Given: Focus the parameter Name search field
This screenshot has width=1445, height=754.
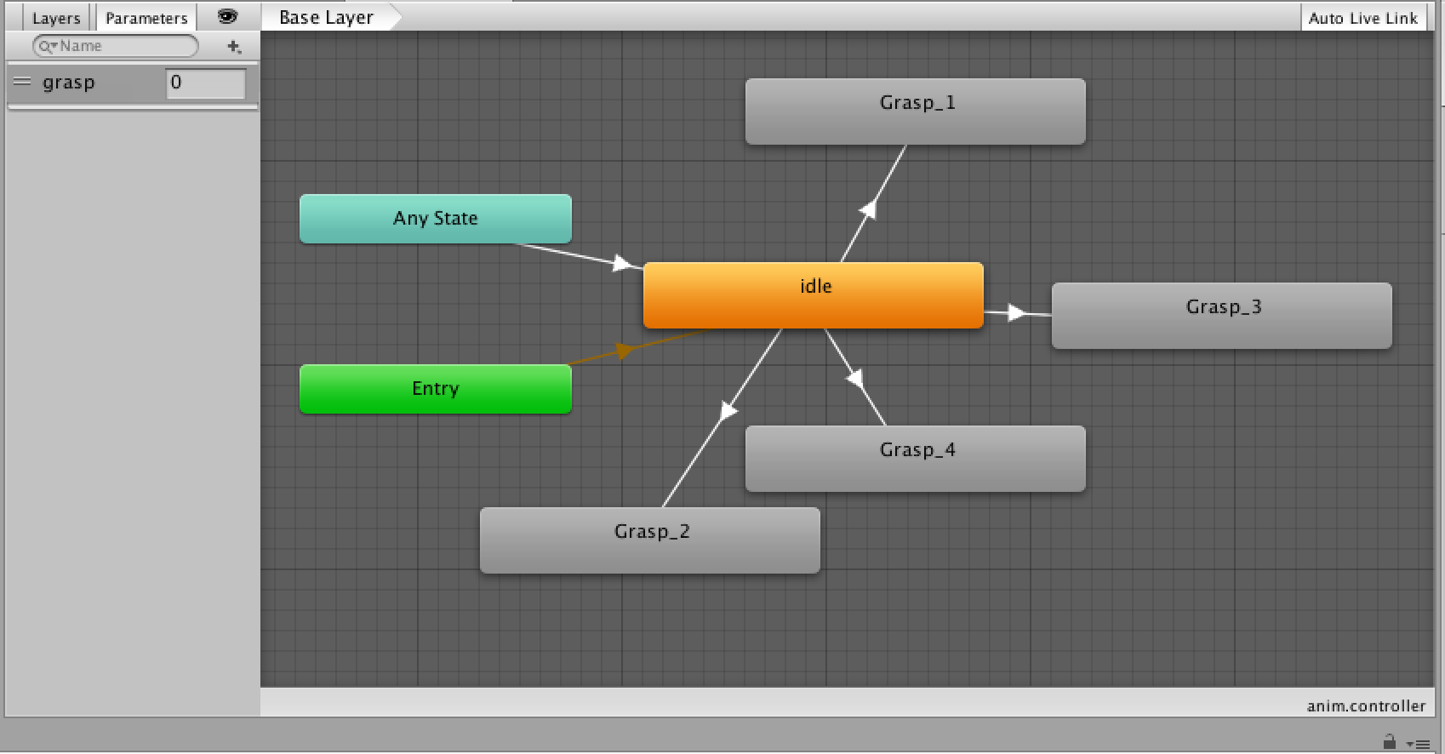Looking at the screenshot, I should tap(116, 46).
